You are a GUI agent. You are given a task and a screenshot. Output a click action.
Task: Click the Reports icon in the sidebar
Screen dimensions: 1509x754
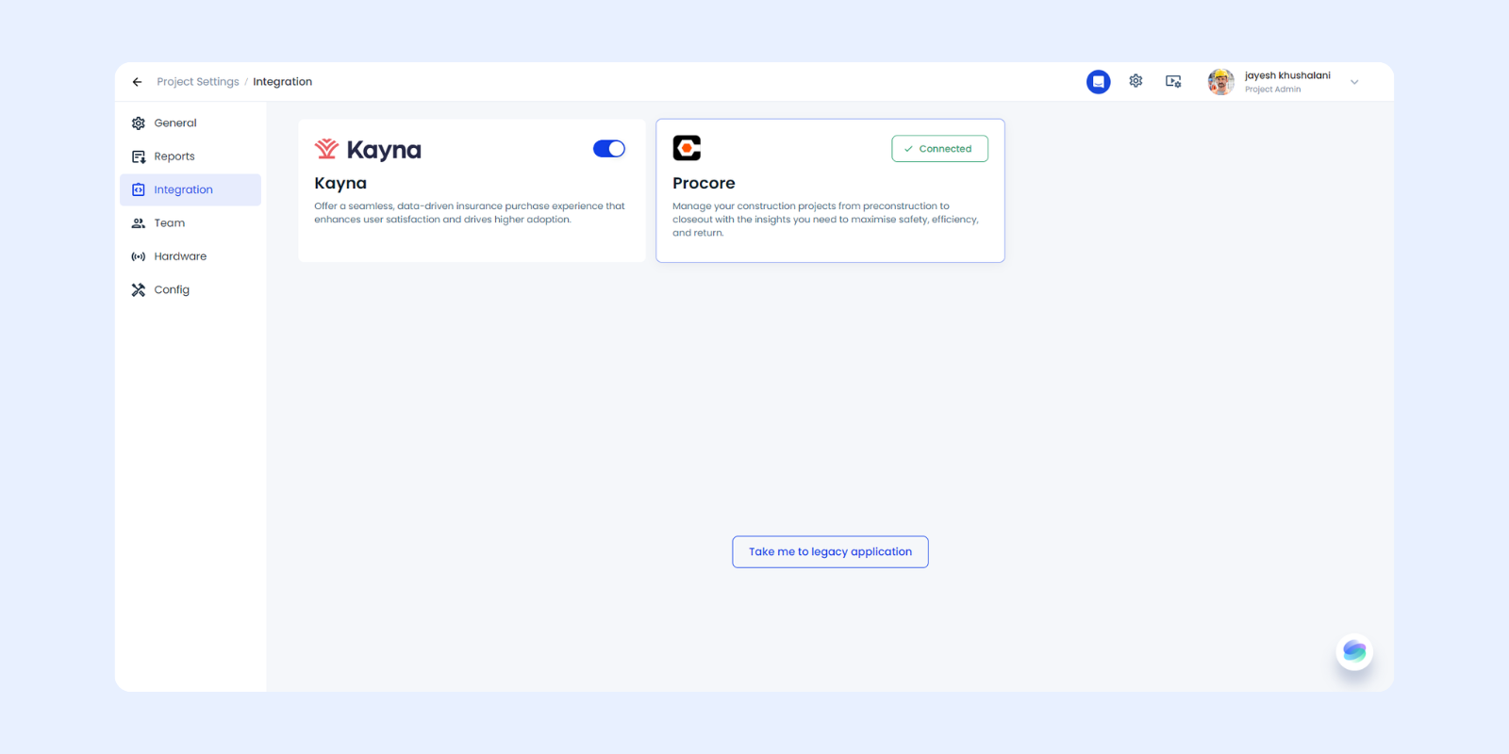pos(139,156)
